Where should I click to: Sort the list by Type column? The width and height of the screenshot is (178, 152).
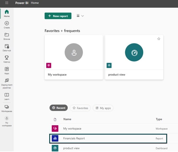pyautogui.click(x=159, y=119)
